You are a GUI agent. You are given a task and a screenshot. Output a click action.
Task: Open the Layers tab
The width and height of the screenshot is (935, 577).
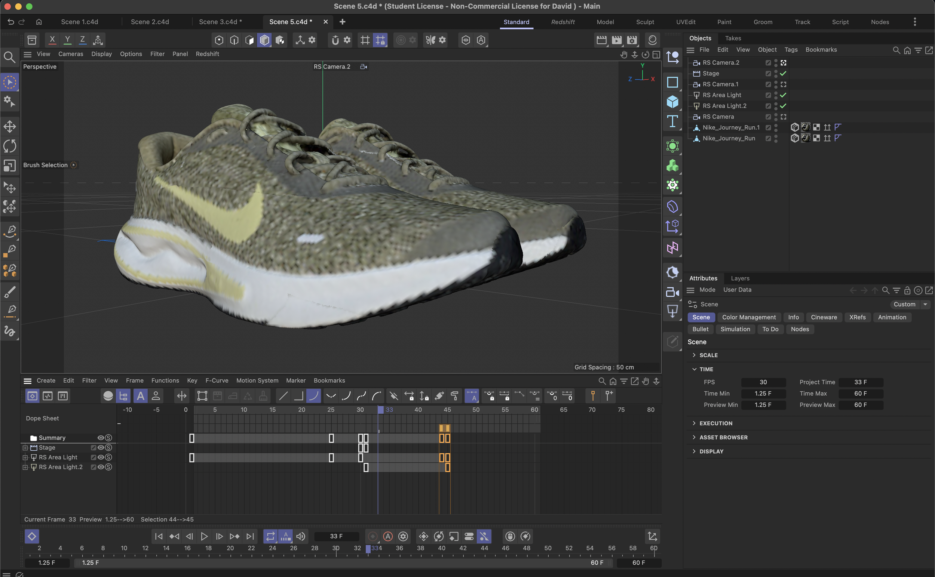(x=740, y=278)
